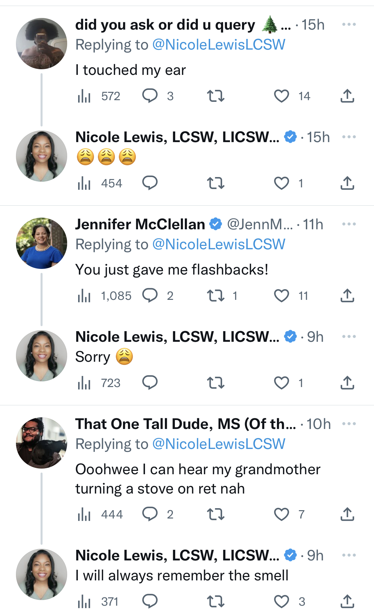Screen dimensions: 374x616
Task: Open more options on the "Sorry" tweet
Action: click(x=349, y=336)
